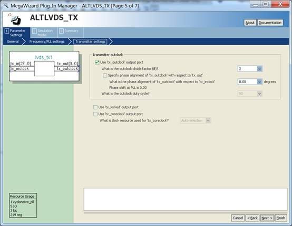Screen dimensions: 292x226
Task: Go to Frequency/PLL settings page
Action: click(x=47, y=42)
